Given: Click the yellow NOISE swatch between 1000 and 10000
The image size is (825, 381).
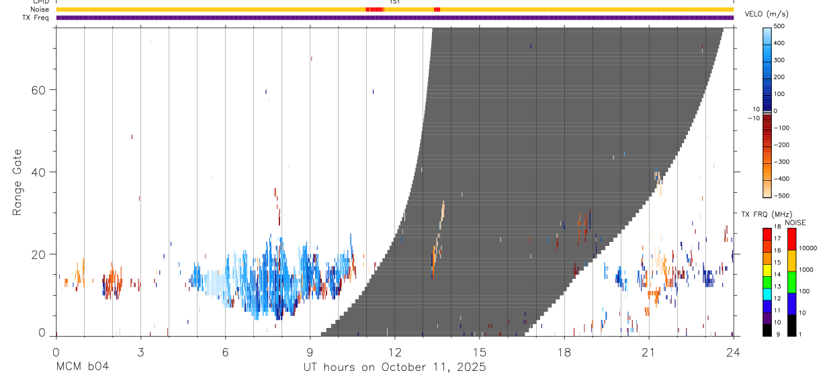Looking at the screenshot, I should click(x=792, y=260).
